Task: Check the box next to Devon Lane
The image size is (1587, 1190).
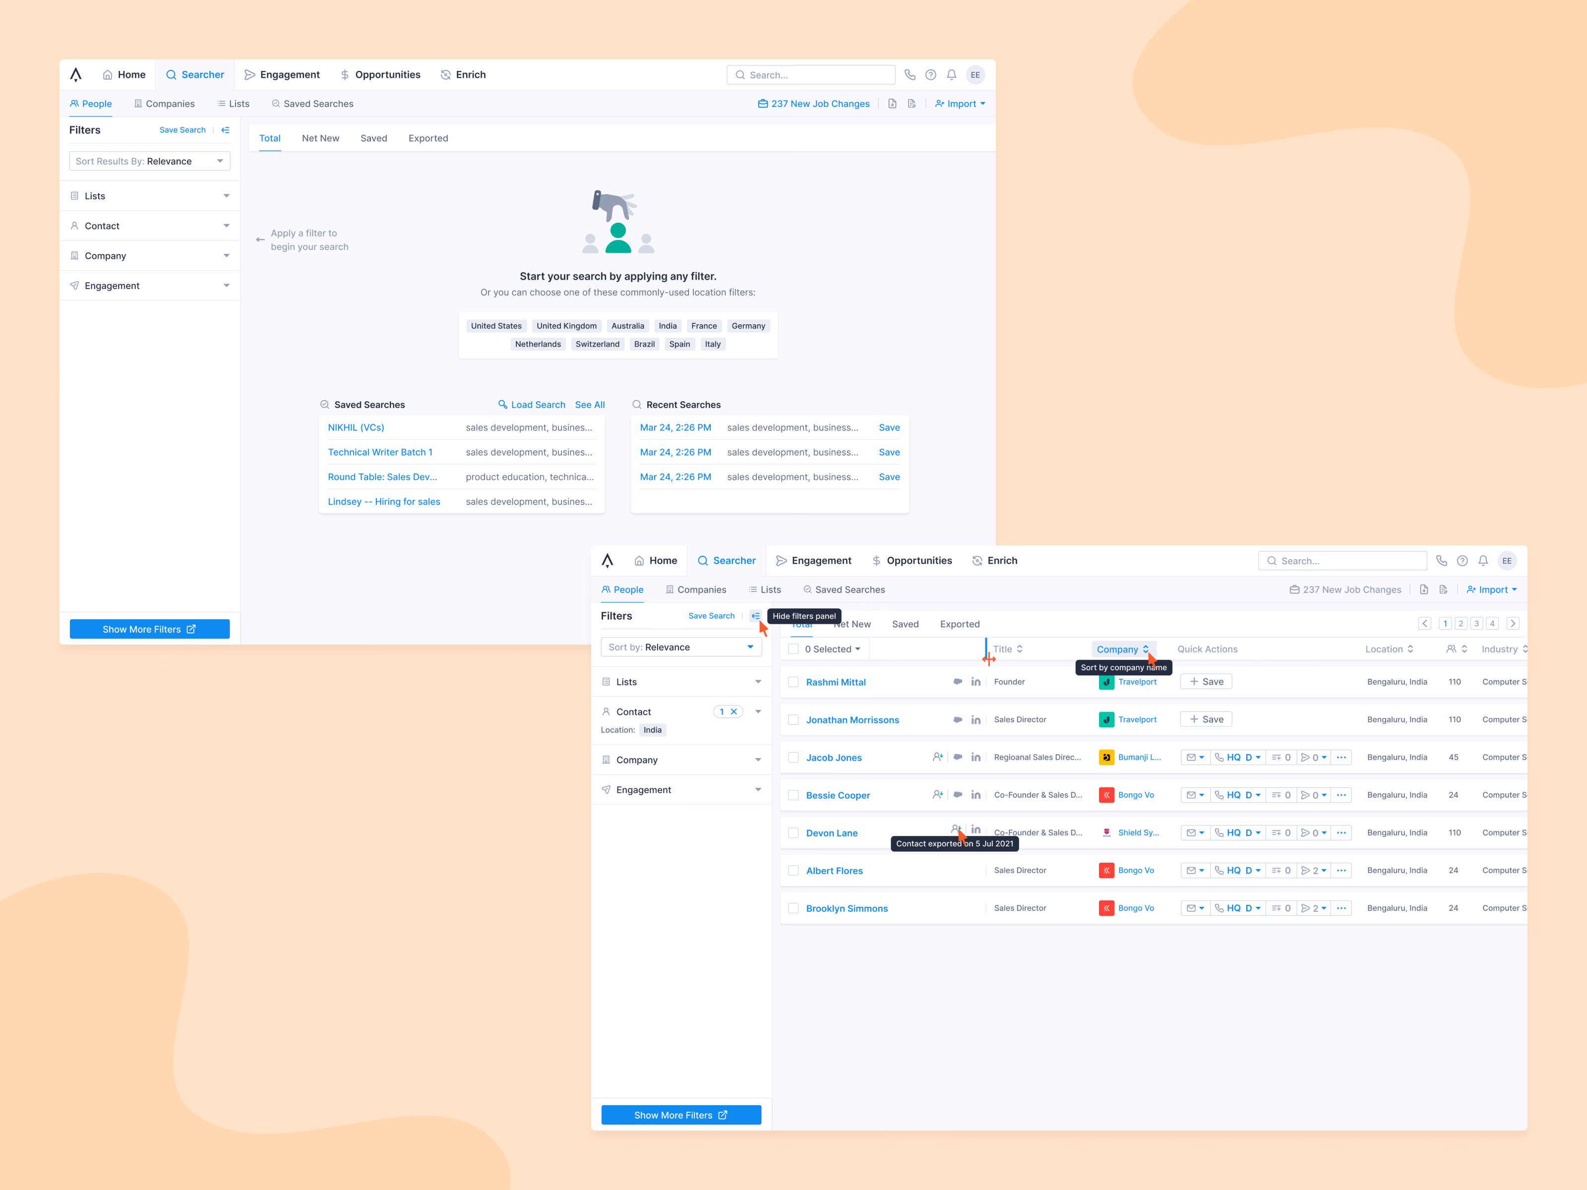Action: click(x=793, y=833)
